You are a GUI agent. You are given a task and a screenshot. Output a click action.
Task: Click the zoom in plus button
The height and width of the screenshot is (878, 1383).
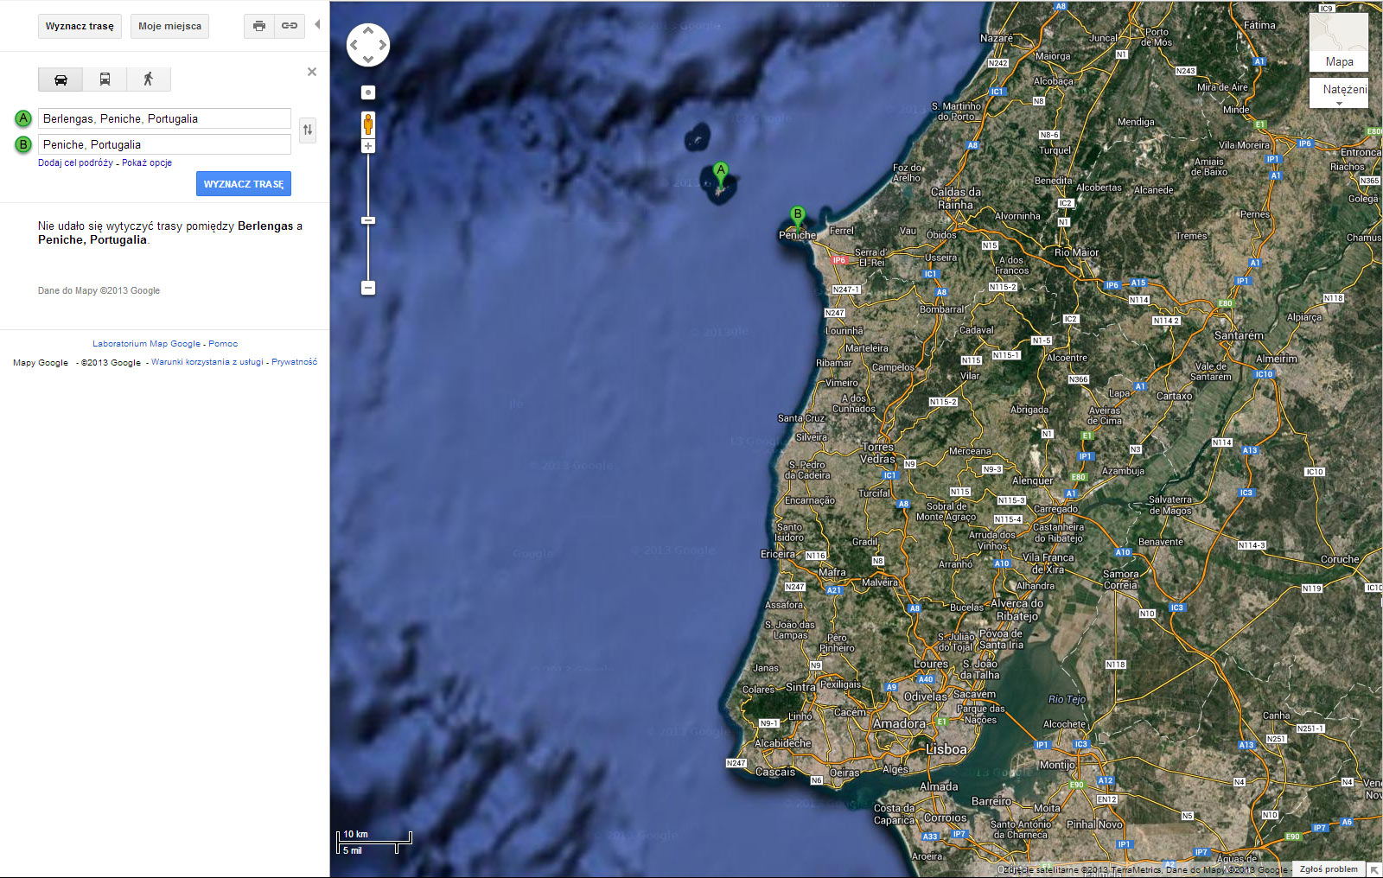click(368, 147)
